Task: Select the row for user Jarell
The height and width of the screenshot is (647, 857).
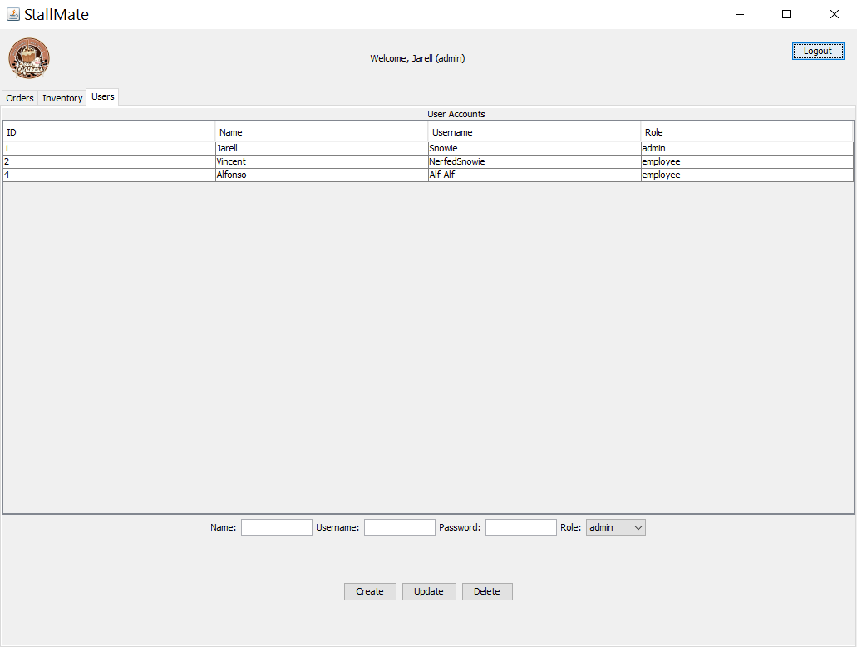Action: pyautogui.click(x=429, y=148)
